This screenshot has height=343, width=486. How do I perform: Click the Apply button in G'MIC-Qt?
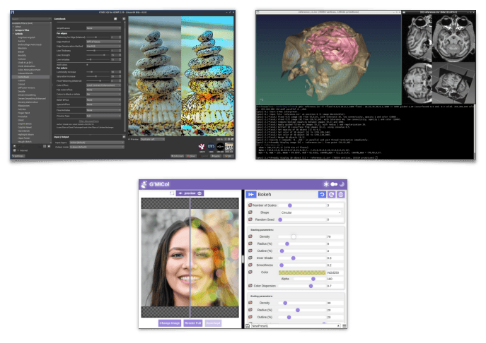point(216,156)
